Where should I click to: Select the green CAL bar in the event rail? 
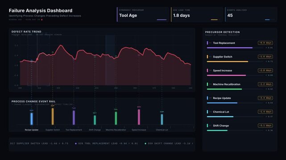coord(116,118)
